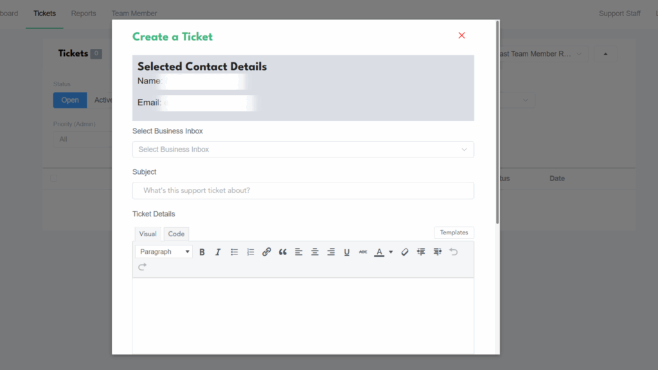Close the Create a Ticket dialog
The image size is (658, 370).
pos(461,36)
